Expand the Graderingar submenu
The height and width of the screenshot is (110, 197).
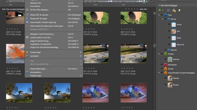tap(54, 52)
